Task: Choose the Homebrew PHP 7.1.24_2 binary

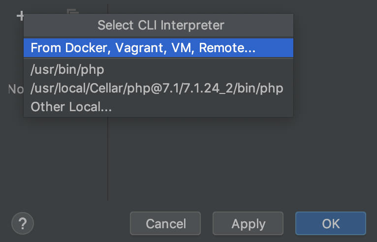Action: click(157, 89)
